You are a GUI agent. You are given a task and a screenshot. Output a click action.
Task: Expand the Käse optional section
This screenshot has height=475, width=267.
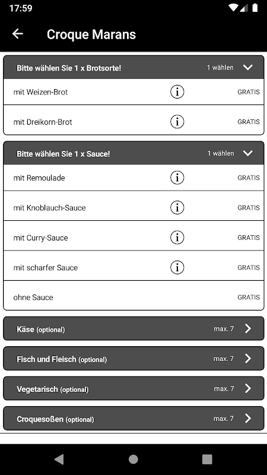click(x=133, y=329)
